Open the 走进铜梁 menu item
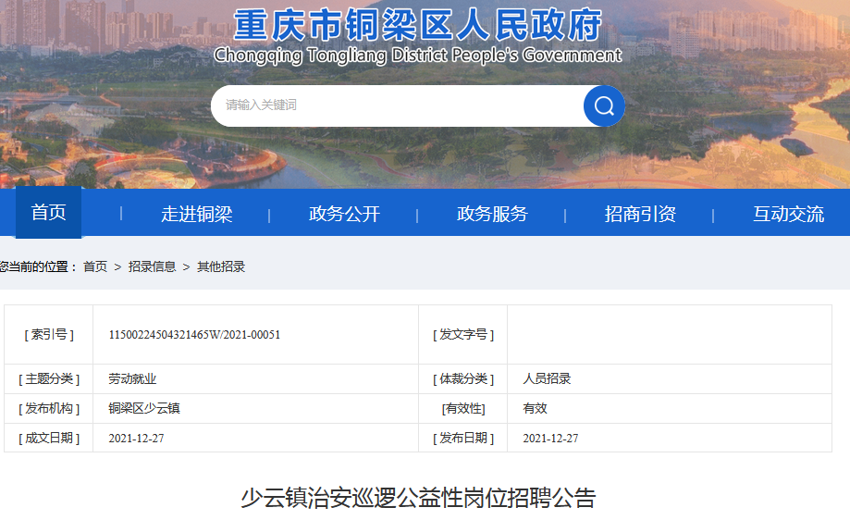 point(197,214)
